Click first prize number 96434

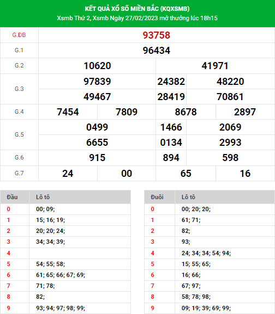[157, 51]
